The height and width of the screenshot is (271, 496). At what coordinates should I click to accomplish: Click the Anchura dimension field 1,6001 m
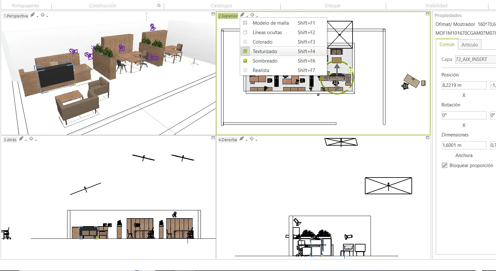coord(464,145)
